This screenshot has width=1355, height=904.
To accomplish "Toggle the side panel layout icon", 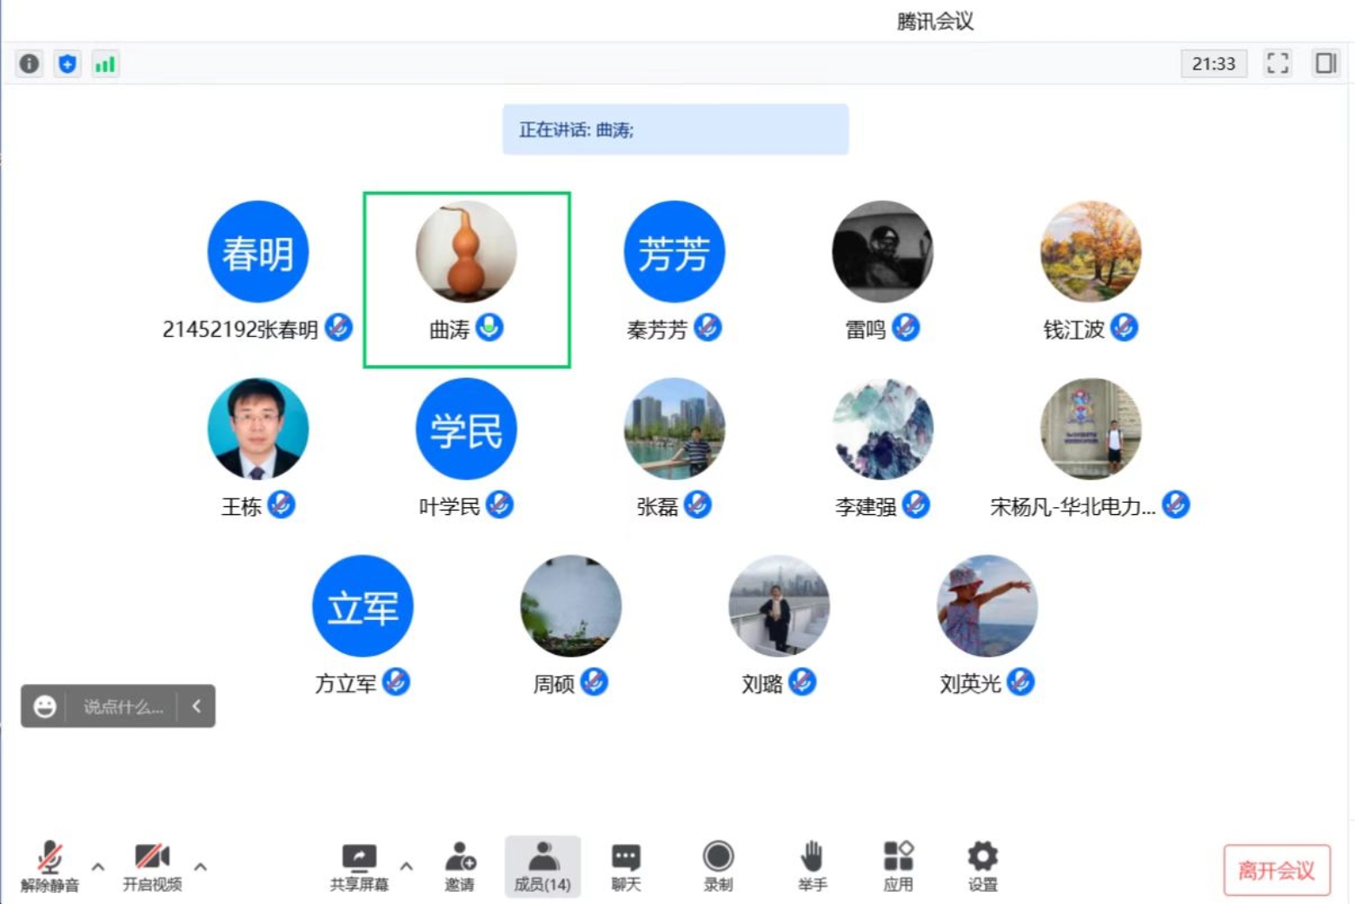I will coord(1325,63).
